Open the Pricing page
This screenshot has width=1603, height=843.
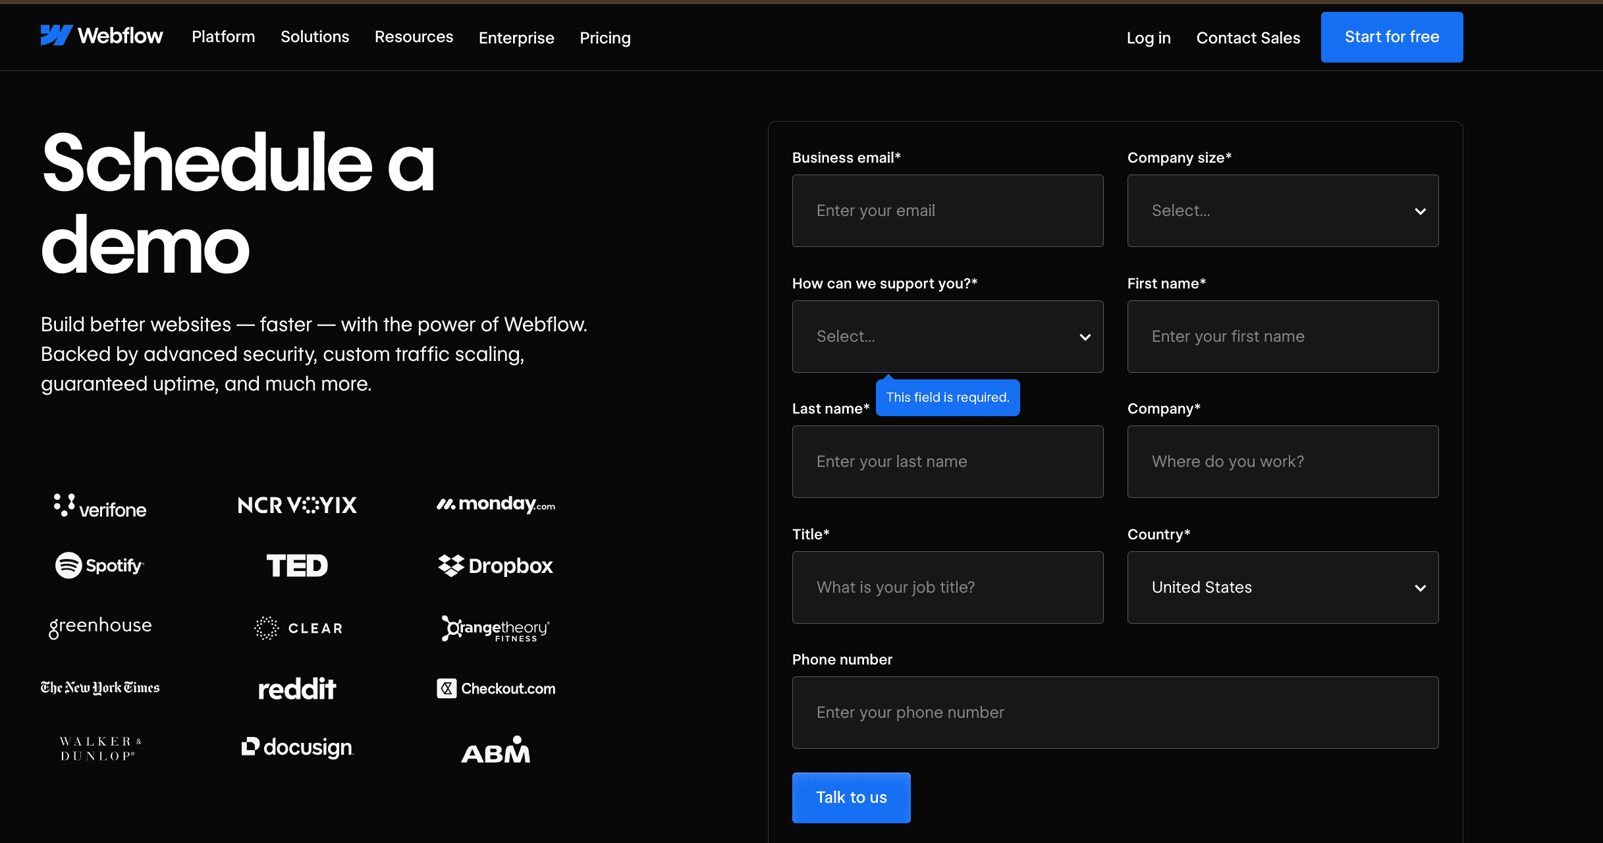tap(604, 38)
